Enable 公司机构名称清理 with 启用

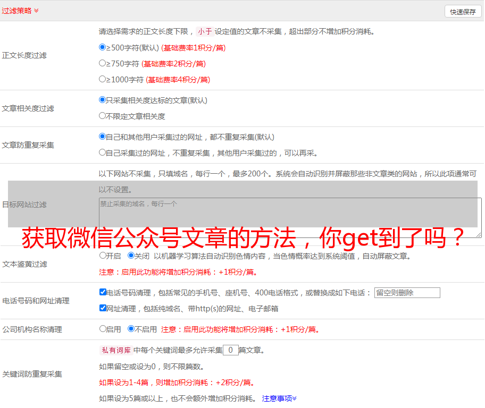click(103, 329)
